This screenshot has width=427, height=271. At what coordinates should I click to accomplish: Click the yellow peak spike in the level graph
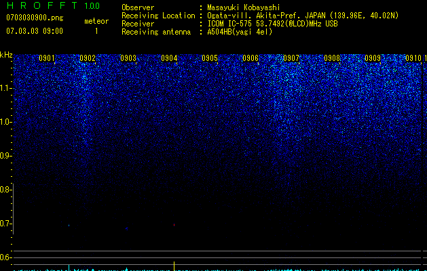point(174,266)
